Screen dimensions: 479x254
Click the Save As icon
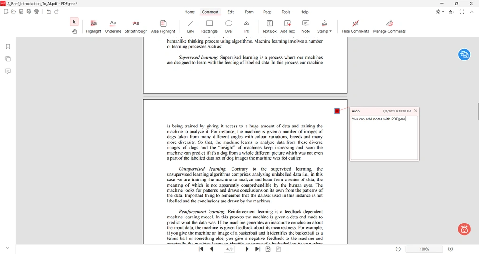point(29,12)
